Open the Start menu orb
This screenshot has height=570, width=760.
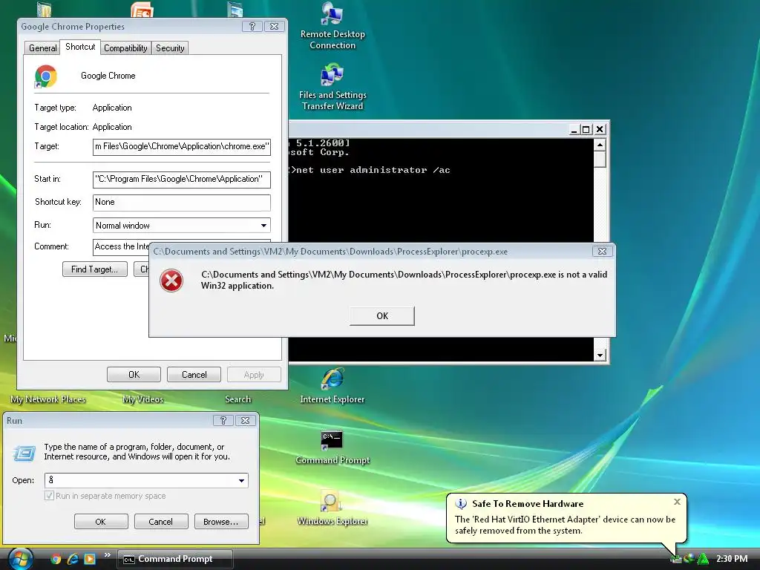[x=20, y=558]
